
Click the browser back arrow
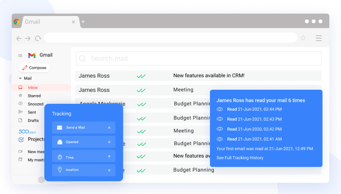coord(19,38)
